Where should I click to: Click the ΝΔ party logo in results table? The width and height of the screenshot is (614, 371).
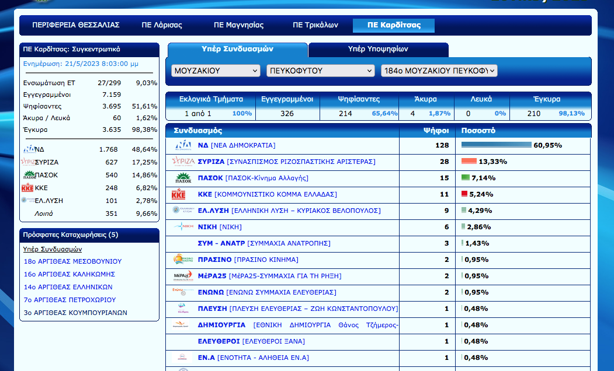tap(184, 145)
